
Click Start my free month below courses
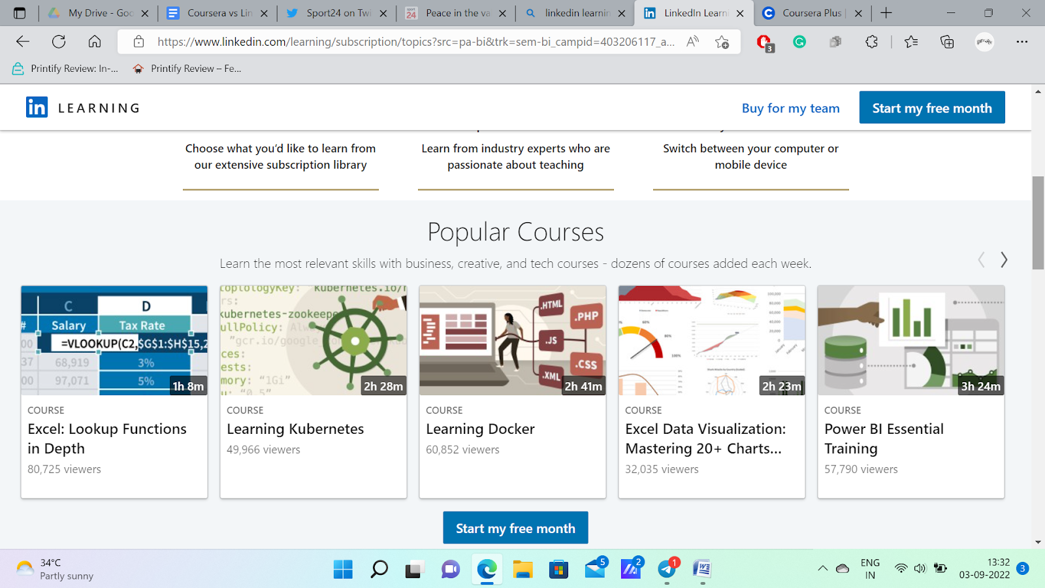[515, 528]
